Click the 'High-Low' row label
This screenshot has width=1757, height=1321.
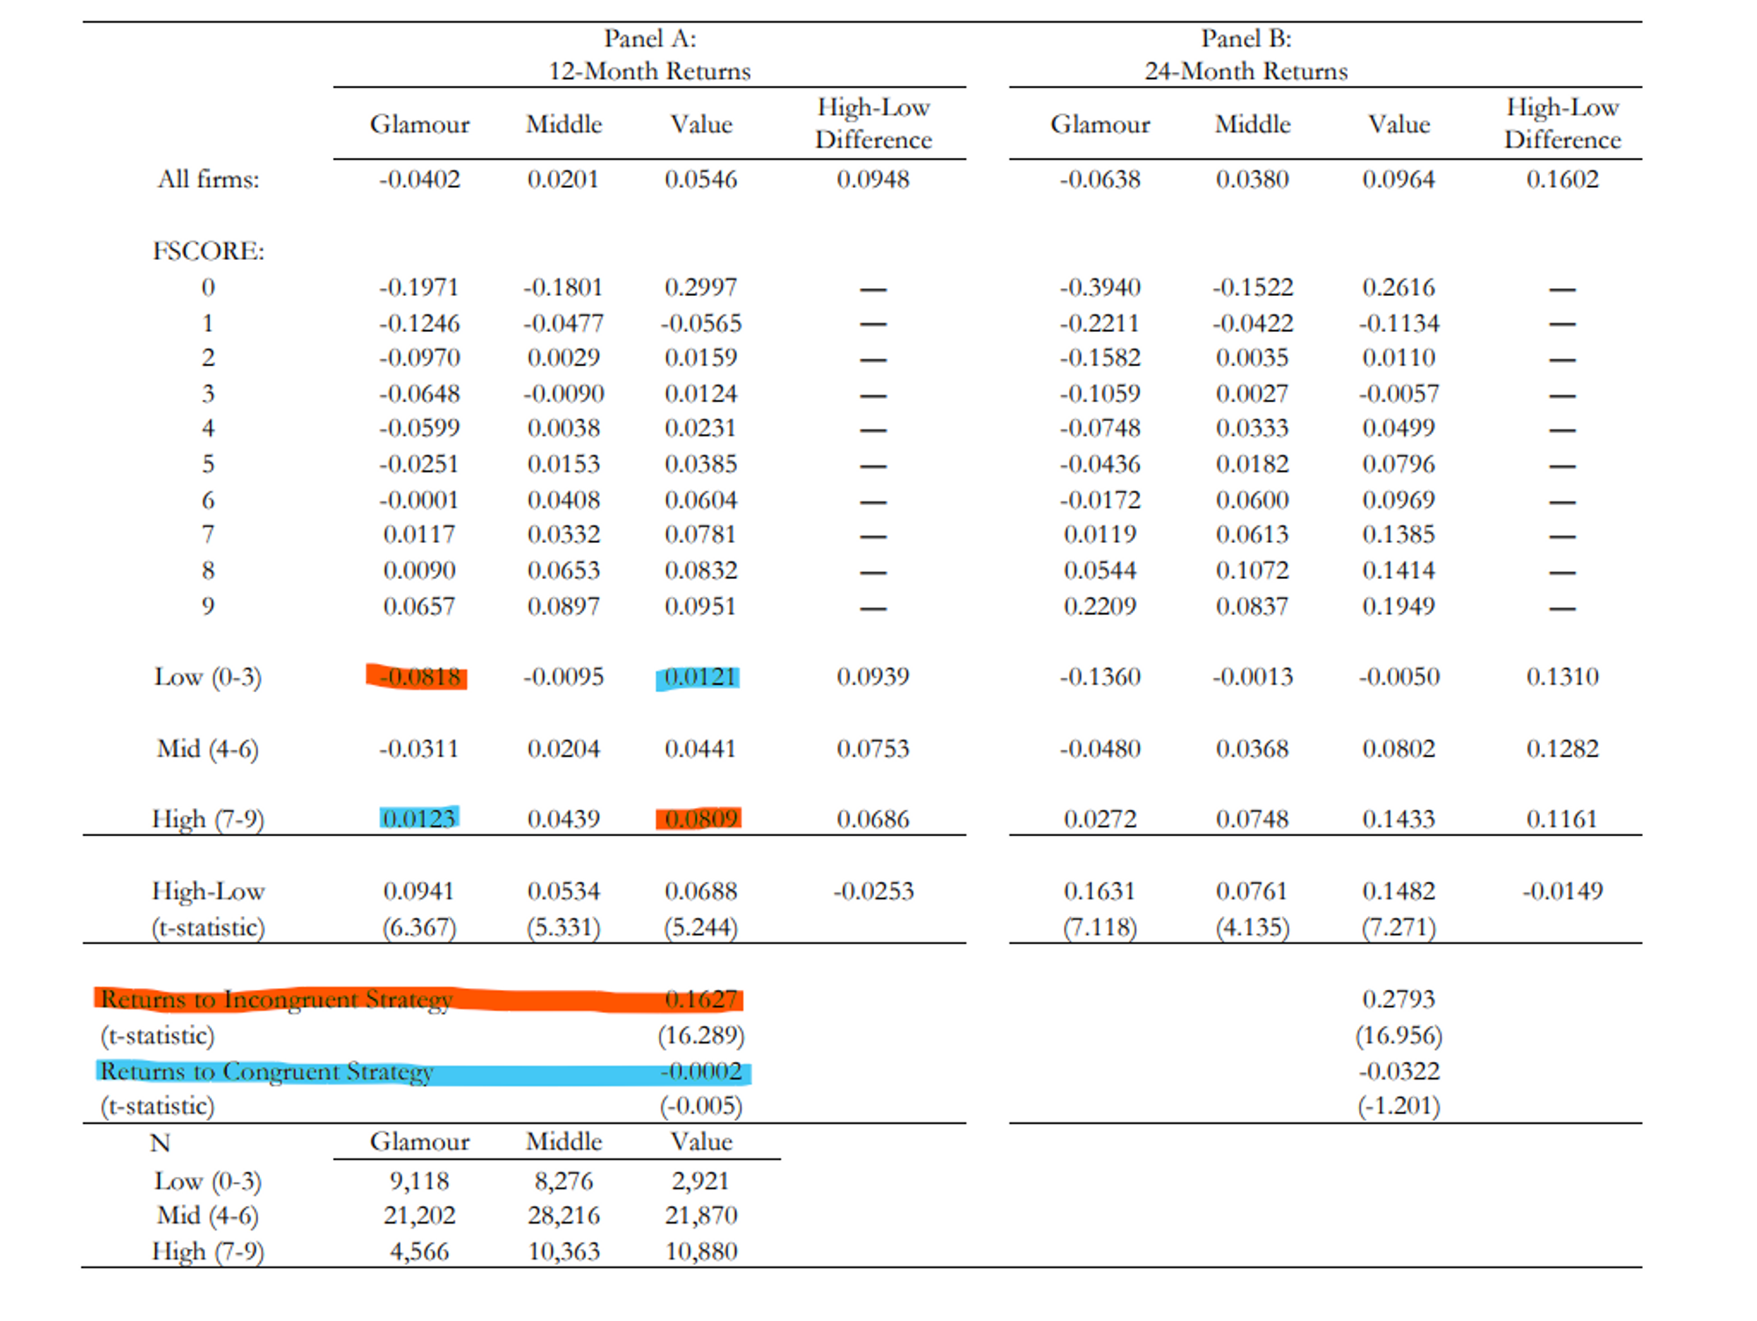[208, 891]
